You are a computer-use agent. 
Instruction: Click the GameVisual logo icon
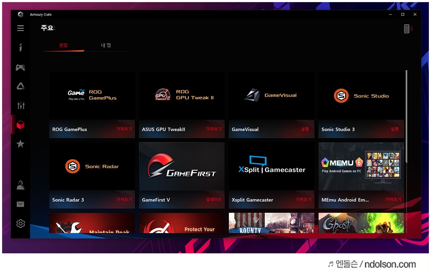click(x=252, y=95)
